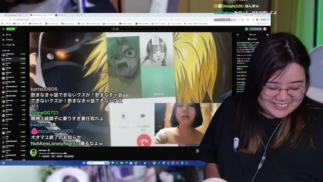Open Recent Minecraft Skins bookmark
The width and height of the screenshot is (323, 182).
[x=94, y=24]
